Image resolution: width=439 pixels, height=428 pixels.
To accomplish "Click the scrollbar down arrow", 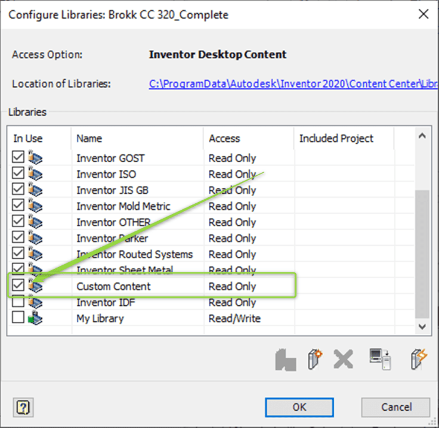I will pos(422,327).
